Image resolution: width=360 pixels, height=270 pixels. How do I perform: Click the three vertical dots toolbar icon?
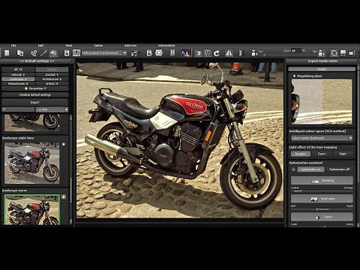point(240,52)
